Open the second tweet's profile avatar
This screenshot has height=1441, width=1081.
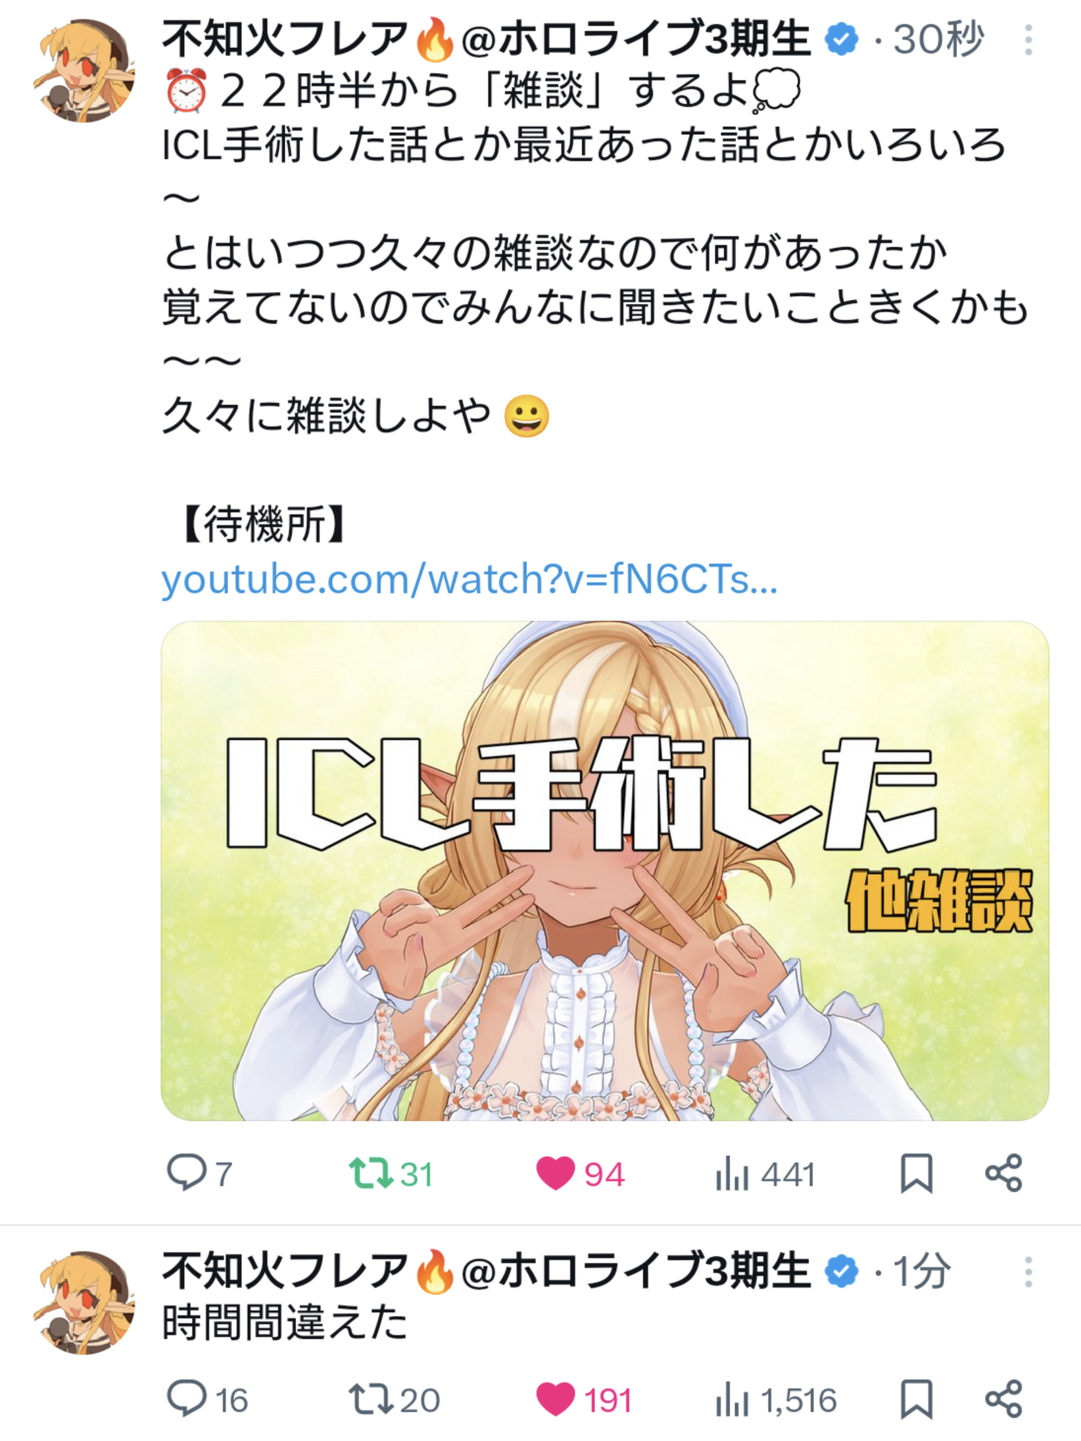[84, 1303]
